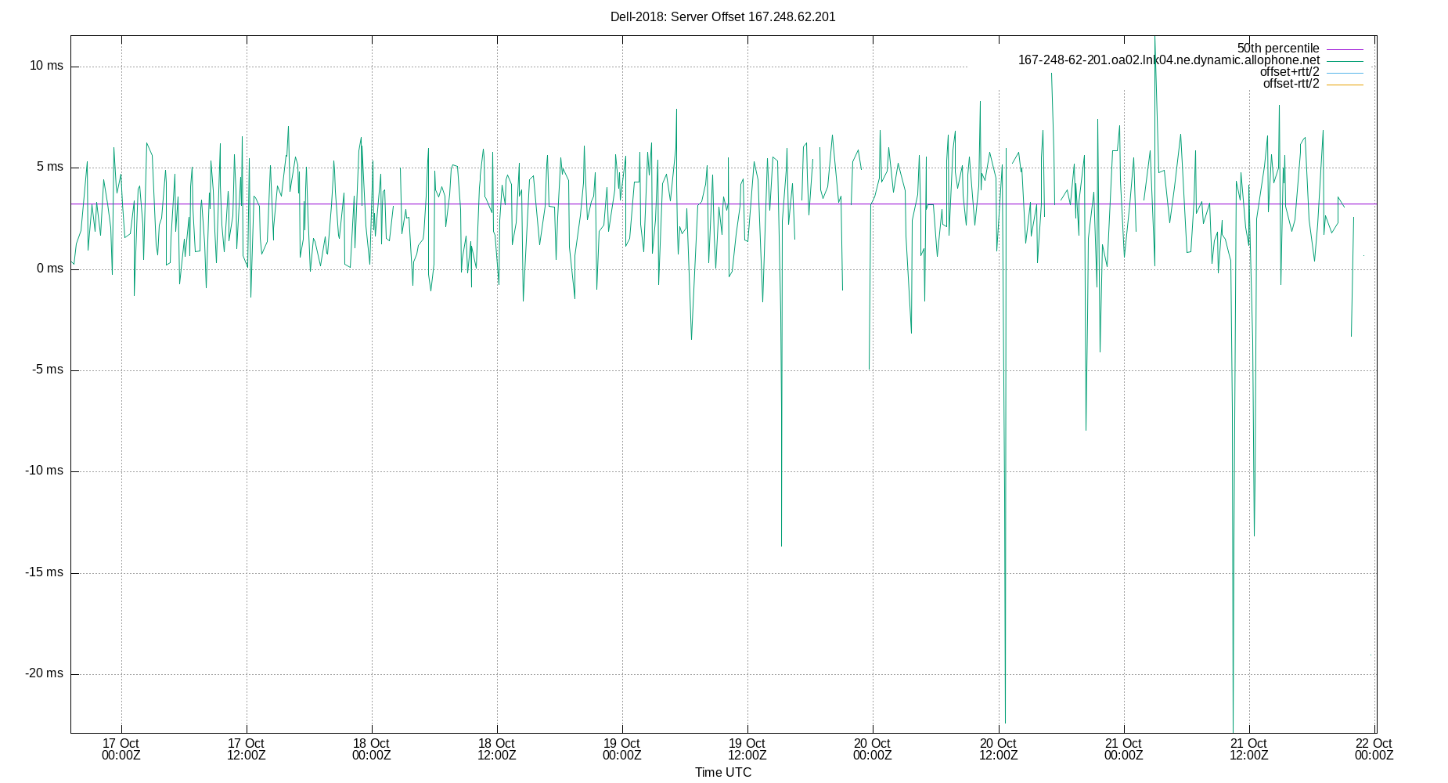The width and height of the screenshot is (1448, 783).
Task: Click the '18 Oct 12:00Z' x-axis label
Action: [x=496, y=749]
